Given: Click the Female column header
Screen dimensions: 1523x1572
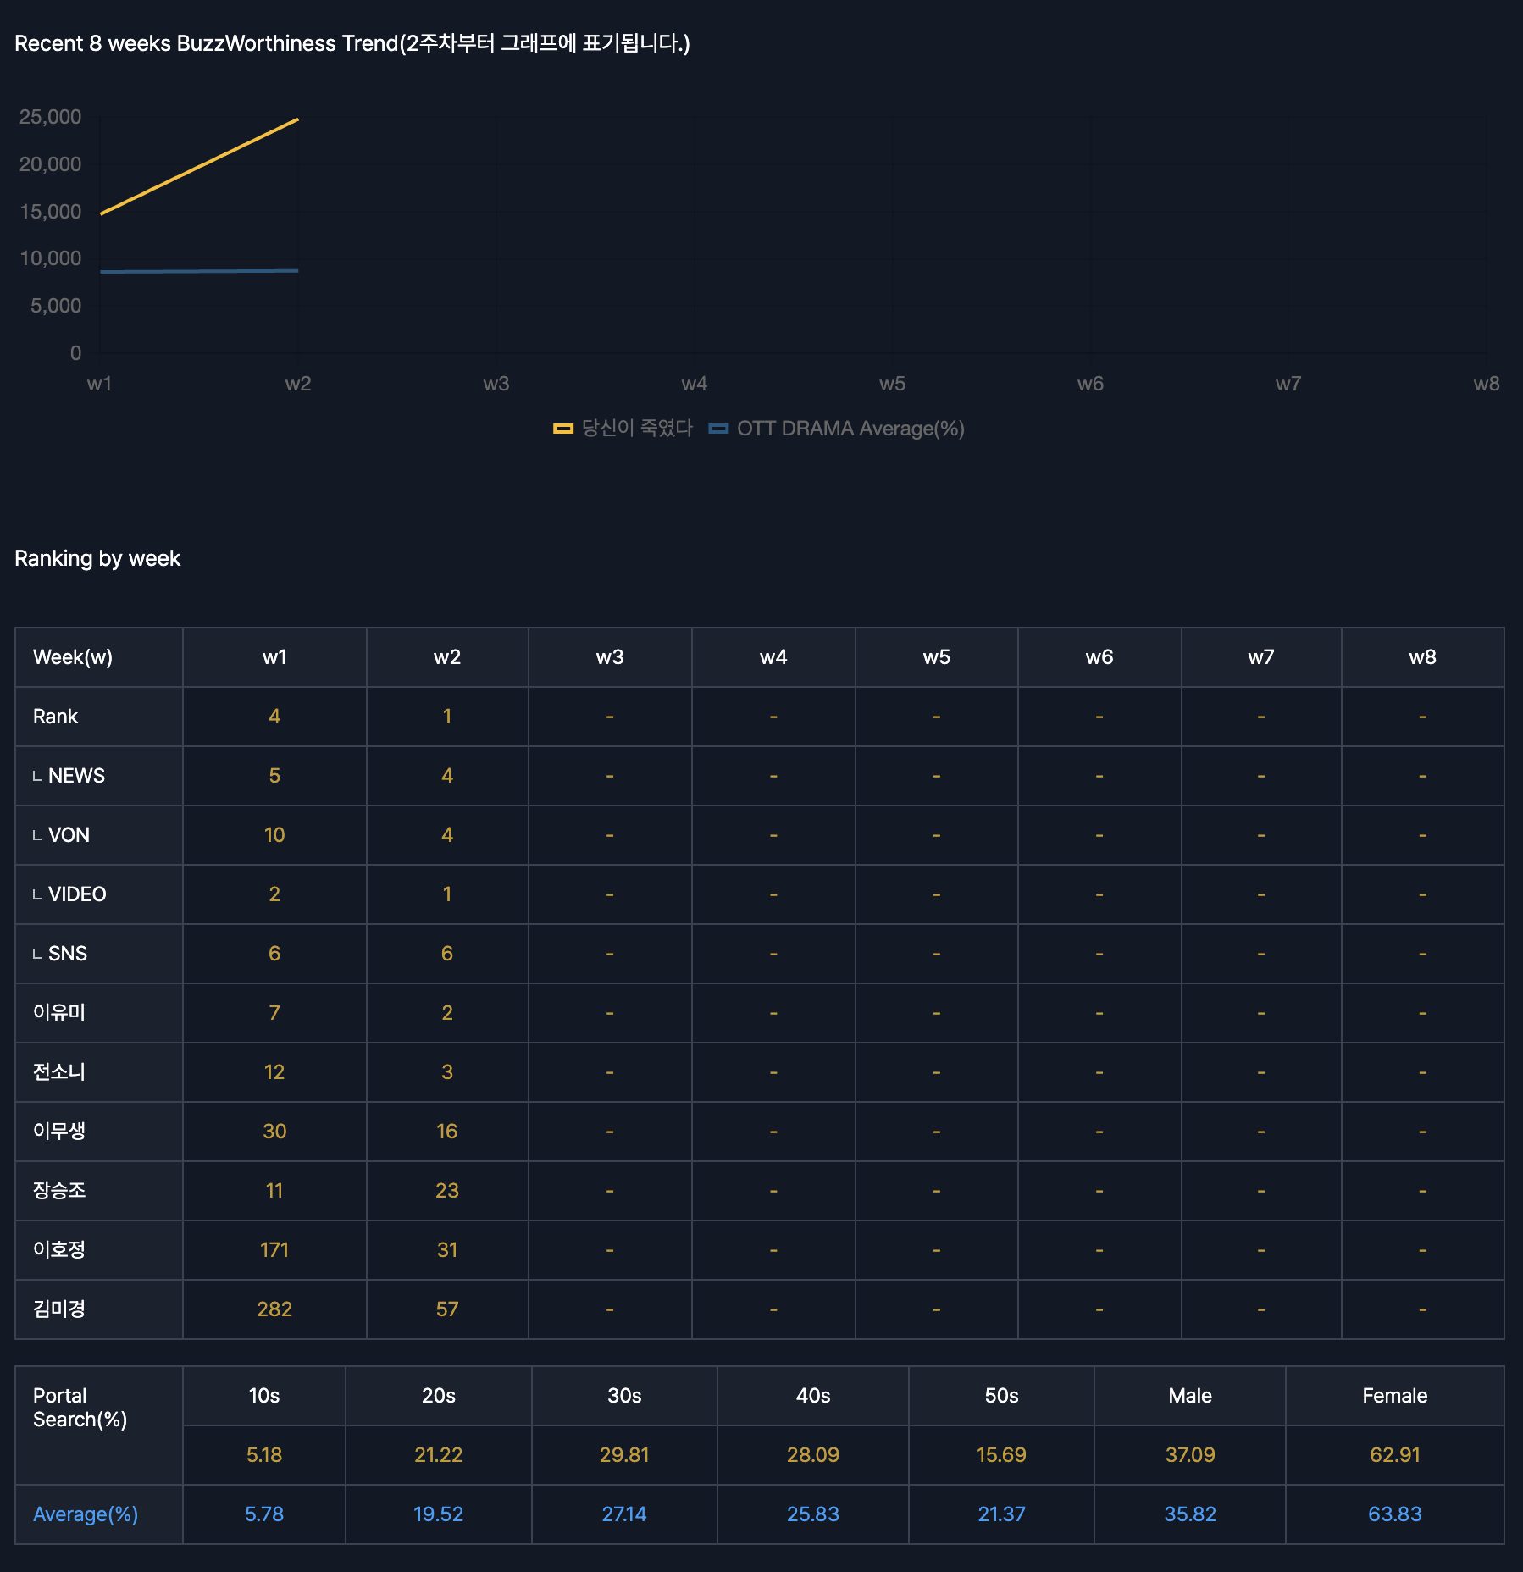Looking at the screenshot, I should pyautogui.click(x=1394, y=1396).
